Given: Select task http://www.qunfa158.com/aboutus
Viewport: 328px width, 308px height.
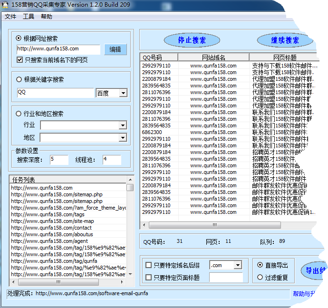Looking at the screenshot, I should pos(68,234).
